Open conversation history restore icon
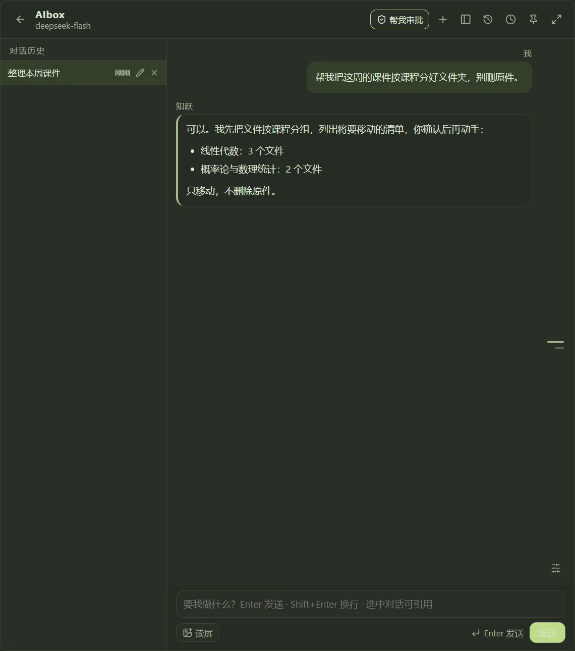575x651 pixels. [x=488, y=20]
